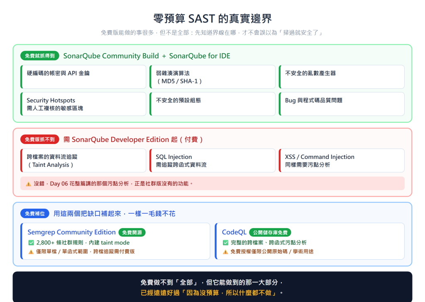Click the warning icon beside 免費授權僅限公開原始碼
This screenshot has height=302, width=425.
pyautogui.click(x=225, y=252)
